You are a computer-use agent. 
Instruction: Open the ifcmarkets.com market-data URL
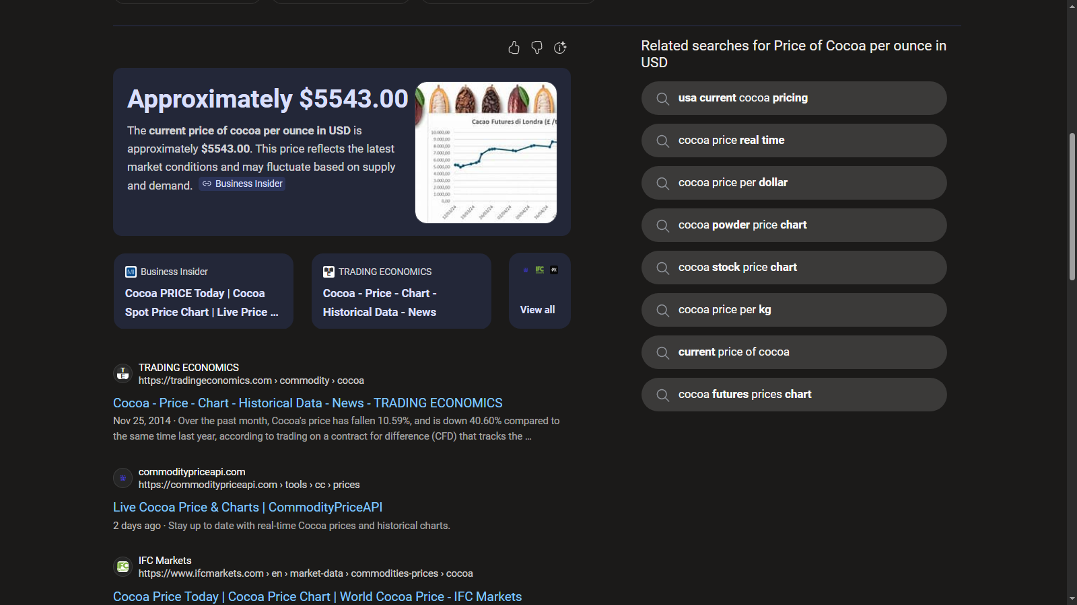[x=306, y=573]
